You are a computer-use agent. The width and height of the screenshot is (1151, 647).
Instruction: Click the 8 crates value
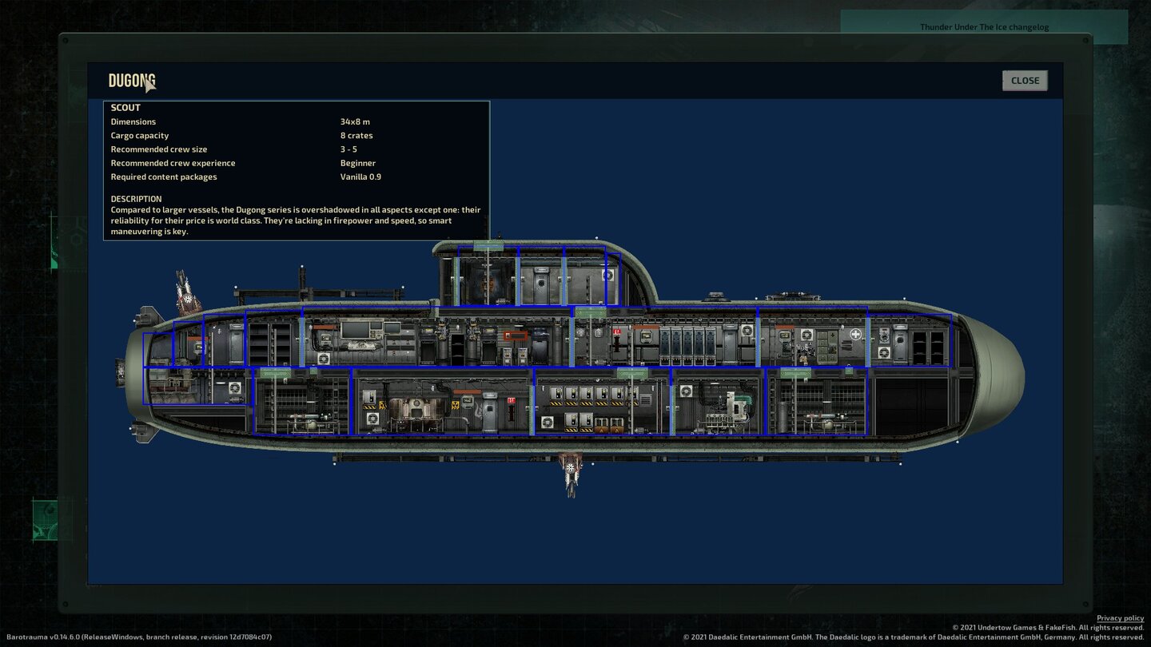(356, 136)
